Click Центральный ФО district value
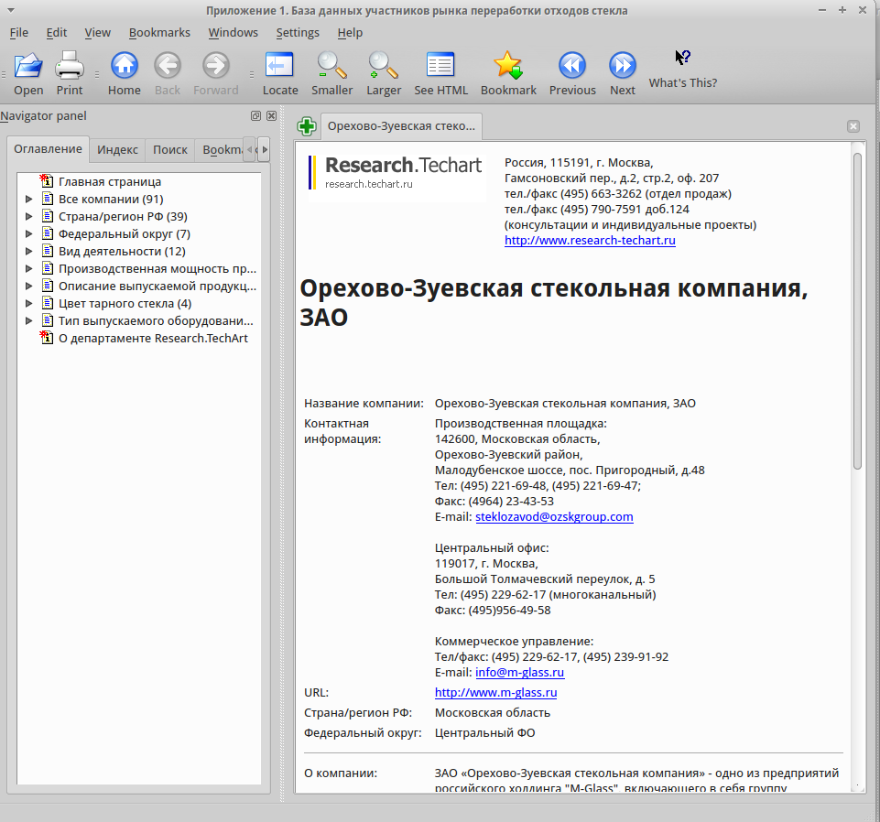 (x=485, y=733)
